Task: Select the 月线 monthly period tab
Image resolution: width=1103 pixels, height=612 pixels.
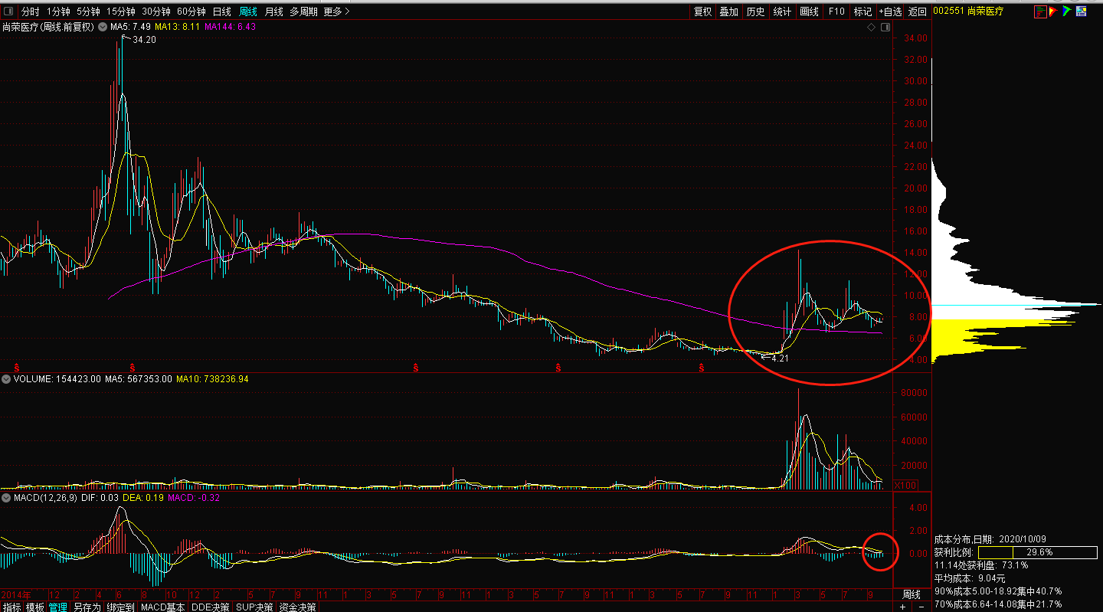Action: coord(273,11)
